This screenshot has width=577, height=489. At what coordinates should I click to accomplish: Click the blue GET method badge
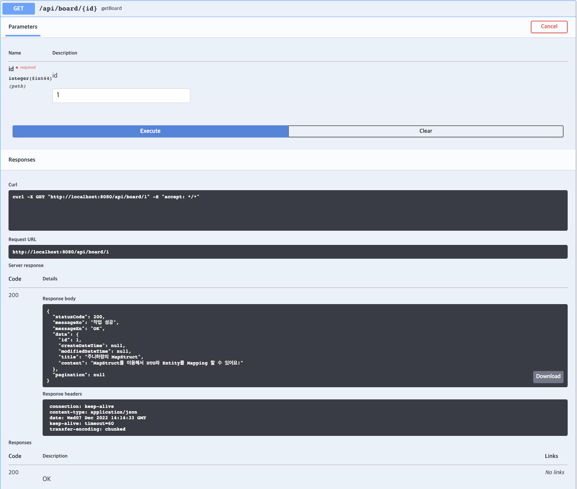tap(19, 9)
